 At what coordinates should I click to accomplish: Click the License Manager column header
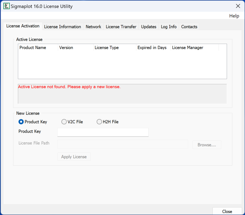195,47
